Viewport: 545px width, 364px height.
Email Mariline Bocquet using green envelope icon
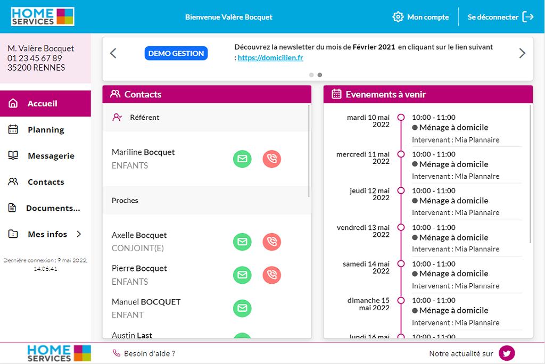coord(242,159)
